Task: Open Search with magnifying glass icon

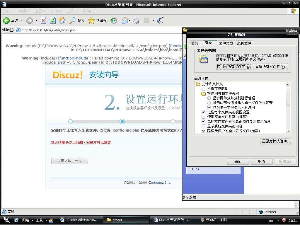Action: 73,21
